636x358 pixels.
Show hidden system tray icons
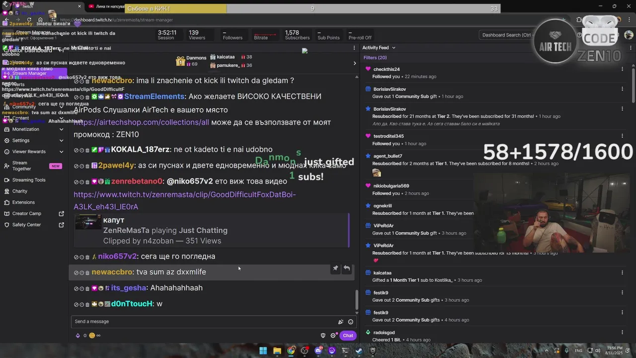tap(547, 351)
